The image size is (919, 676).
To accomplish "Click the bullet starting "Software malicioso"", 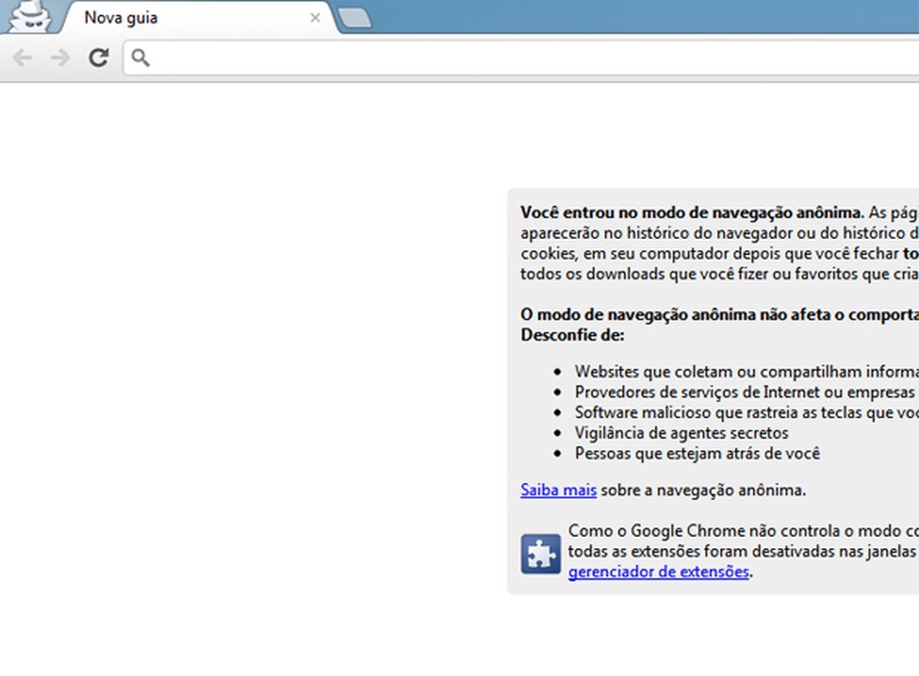I will pyautogui.click(x=747, y=413).
